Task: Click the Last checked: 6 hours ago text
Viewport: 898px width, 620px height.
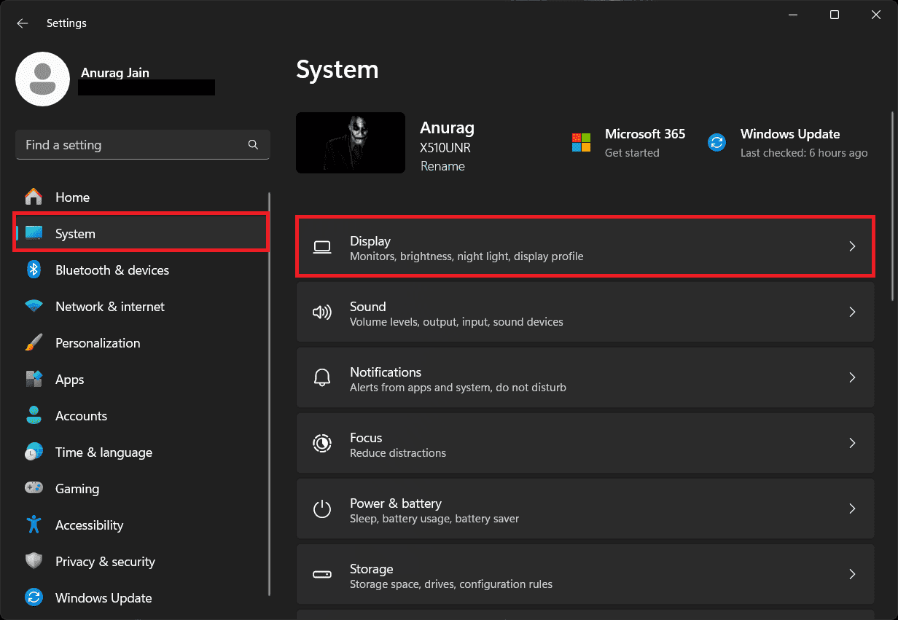Action: pos(804,153)
